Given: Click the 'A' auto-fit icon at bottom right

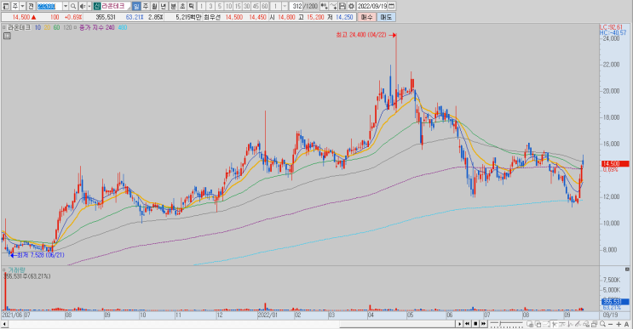Looking at the screenshot, I should coord(626,324).
